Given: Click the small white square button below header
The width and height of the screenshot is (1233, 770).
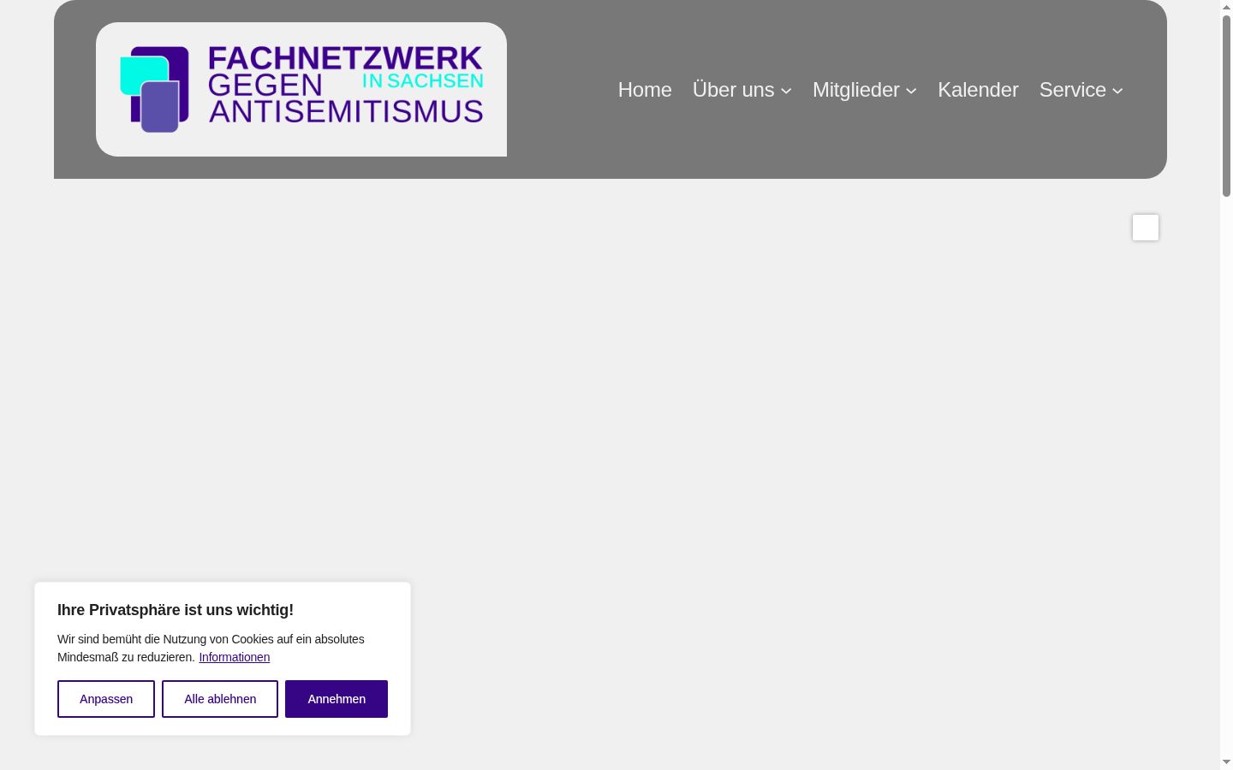Looking at the screenshot, I should tap(1146, 228).
